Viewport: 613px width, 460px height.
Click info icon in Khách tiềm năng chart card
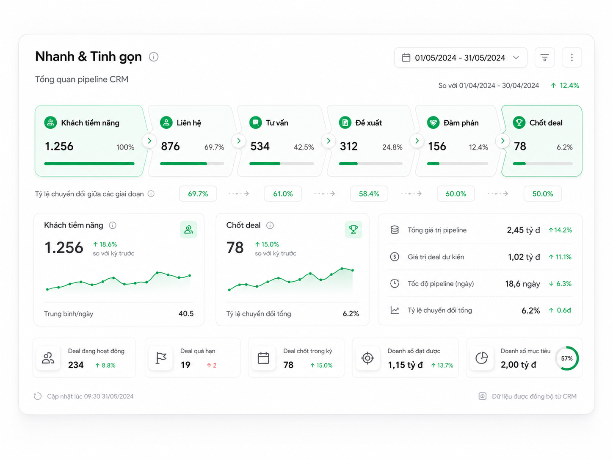(x=113, y=225)
